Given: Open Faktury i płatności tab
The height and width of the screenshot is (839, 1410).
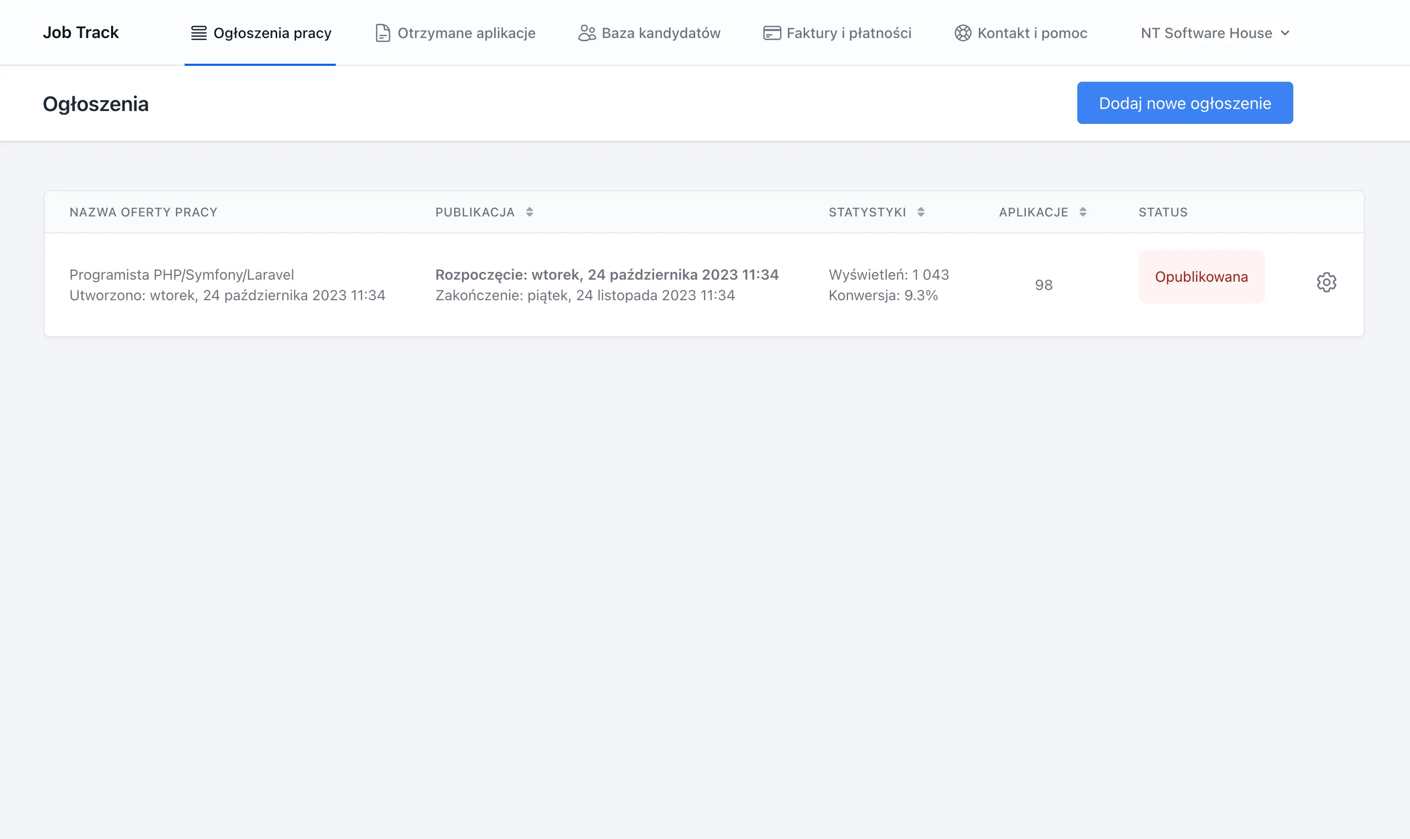Looking at the screenshot, I should 837,33.
